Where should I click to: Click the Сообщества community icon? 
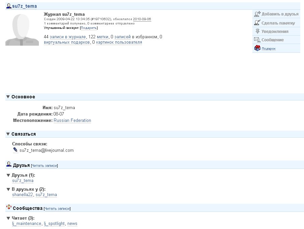click(9, 208)
